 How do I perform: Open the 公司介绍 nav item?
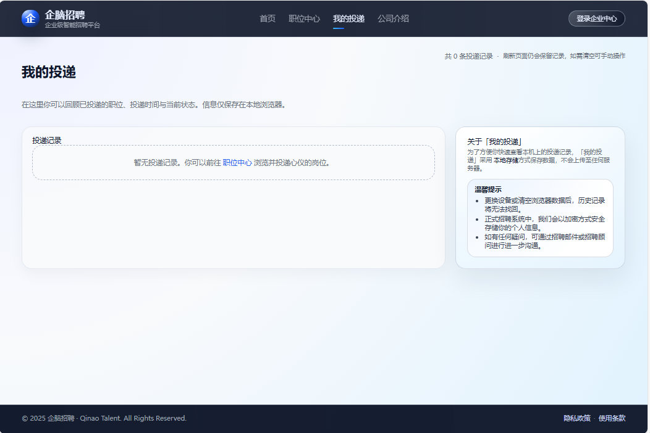pos(393,19)
